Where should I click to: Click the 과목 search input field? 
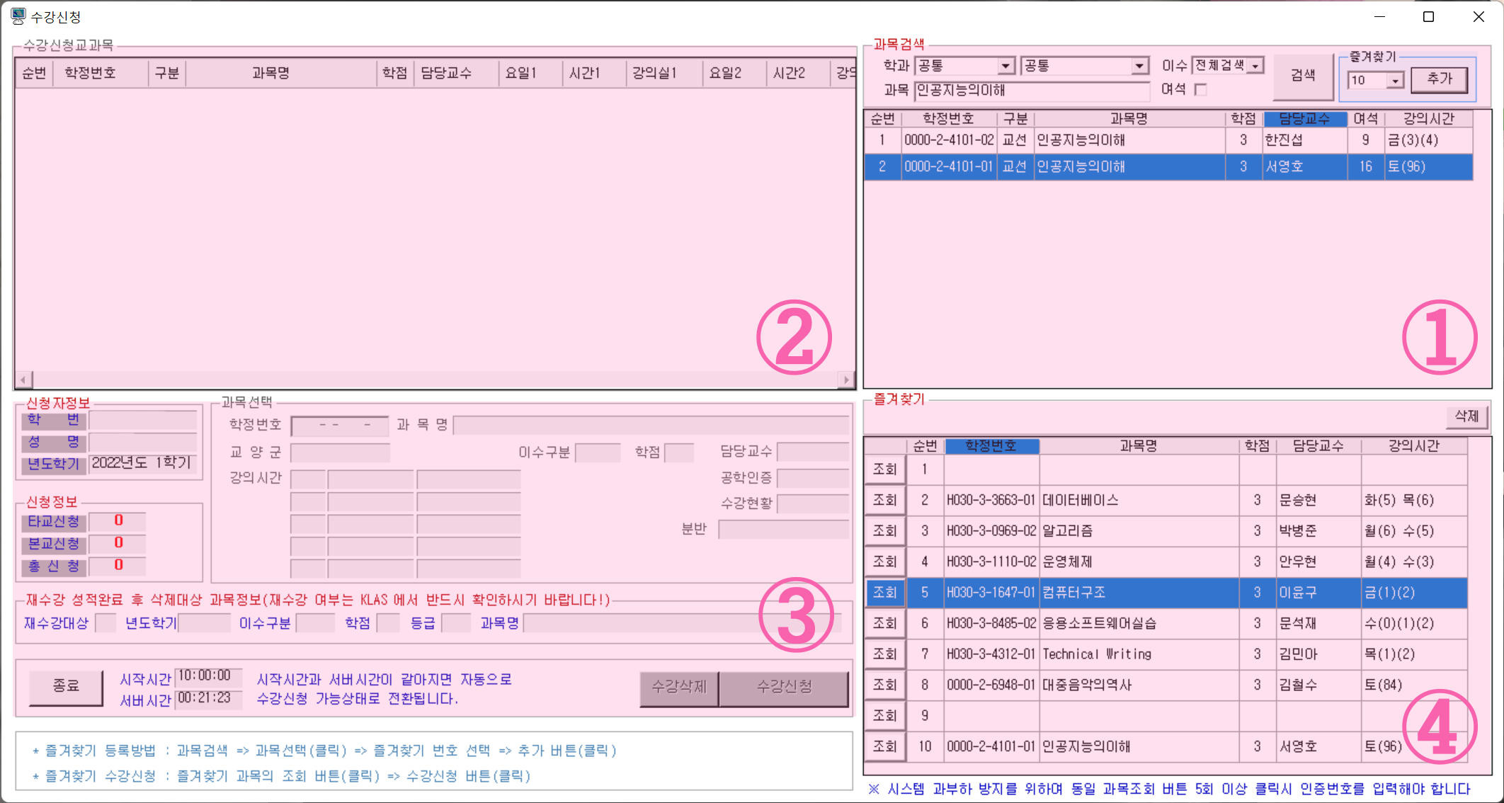coord(1031,91)
